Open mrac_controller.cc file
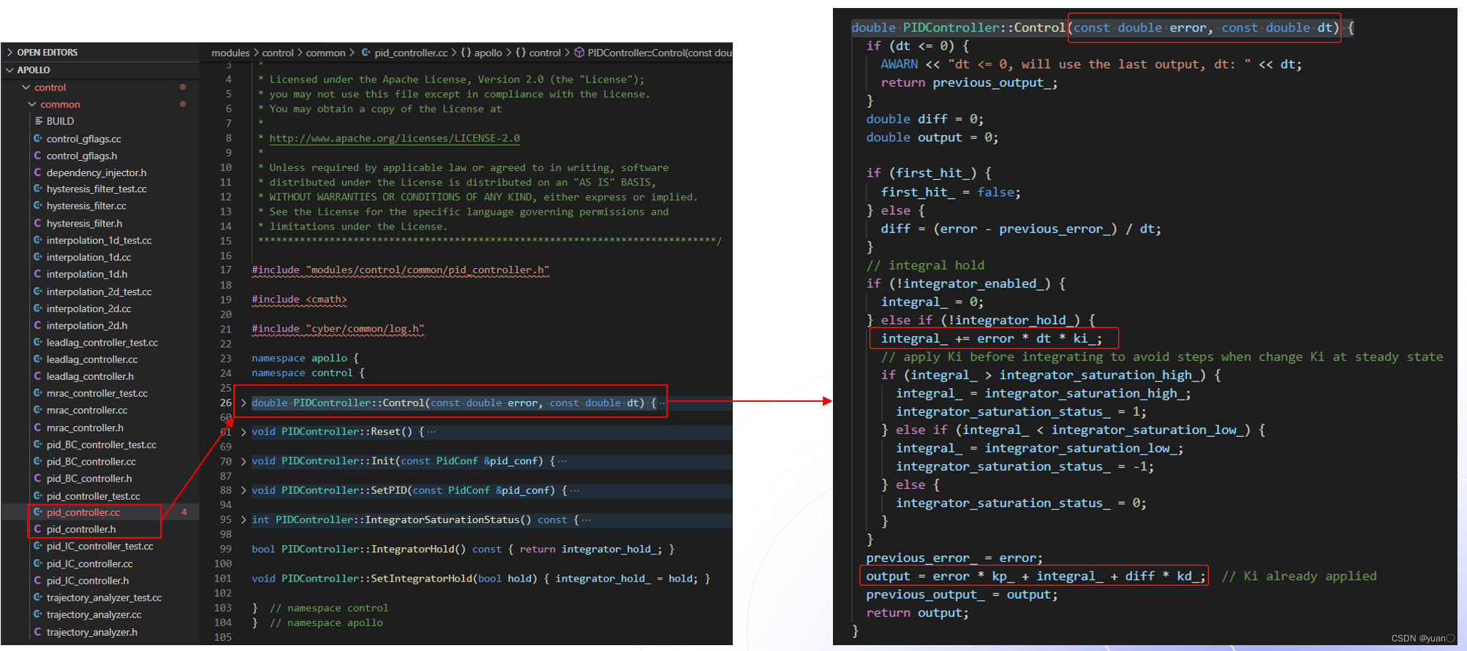 (x=86, y=411)
